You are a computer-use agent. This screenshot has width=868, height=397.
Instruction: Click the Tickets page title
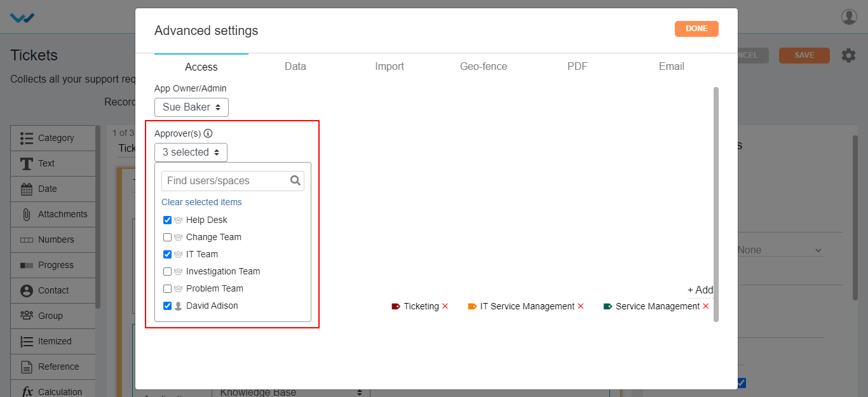[x=34, y=55]
